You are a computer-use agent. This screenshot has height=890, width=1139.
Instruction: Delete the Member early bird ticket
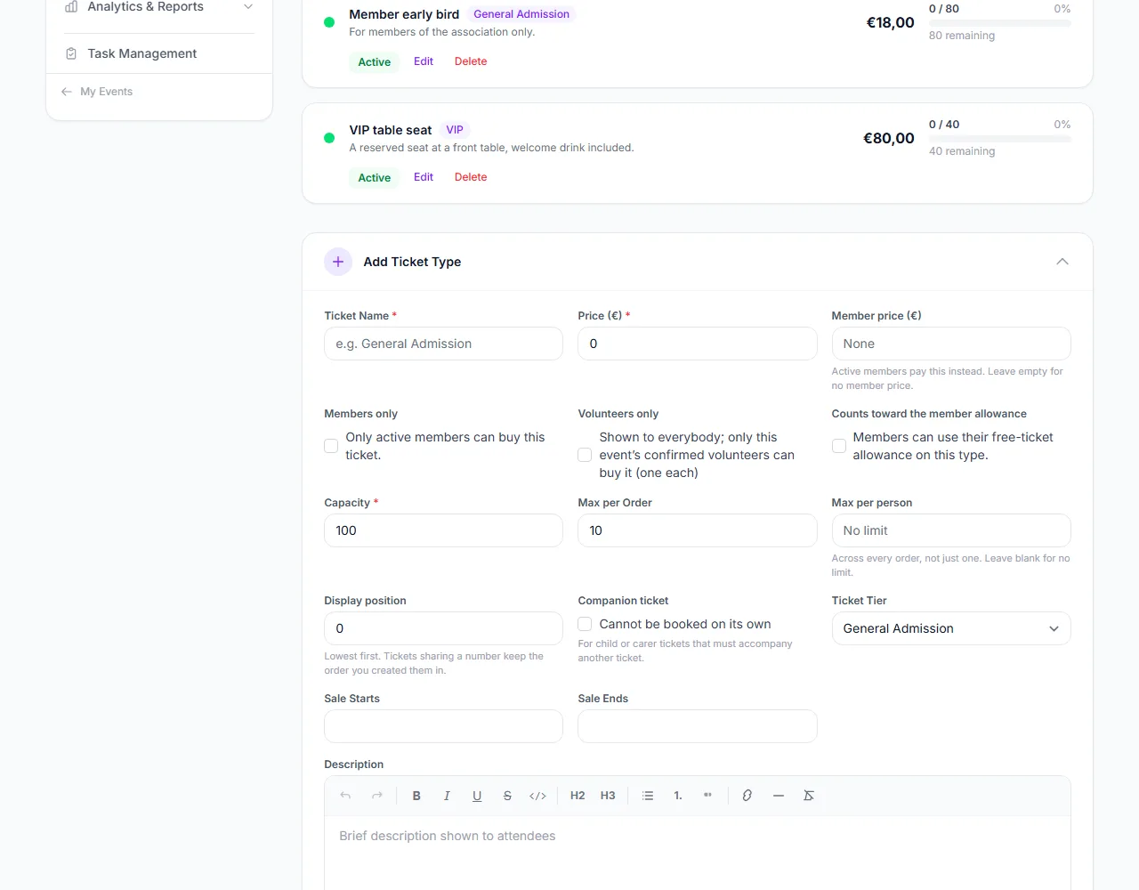[x=471, y=61]
